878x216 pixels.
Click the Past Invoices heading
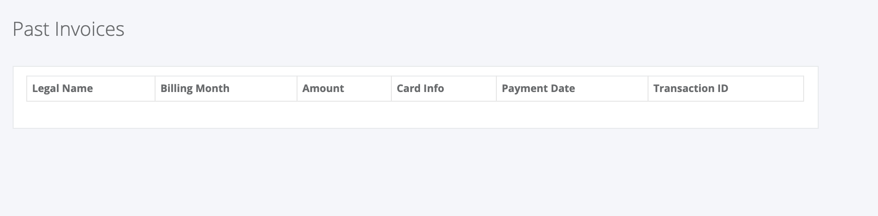click(x=69, y=29)
